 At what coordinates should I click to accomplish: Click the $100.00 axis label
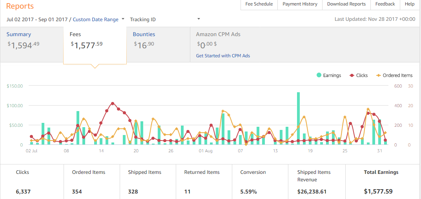[15, 106]
